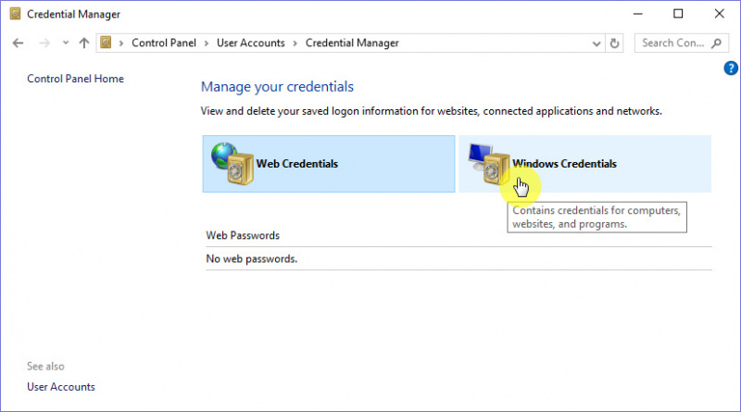741x412 pixels.
Task: Click the Back navigation arrow
Action: [x=18, y=43]
